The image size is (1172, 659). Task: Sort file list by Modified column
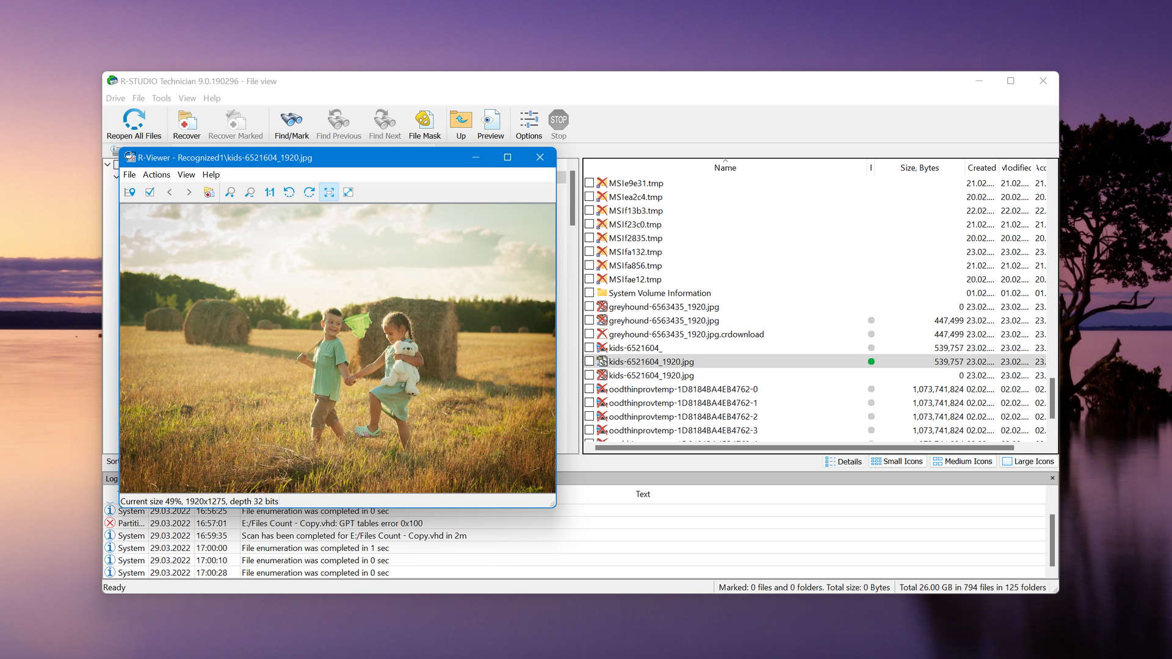[x=1016, y=167]
